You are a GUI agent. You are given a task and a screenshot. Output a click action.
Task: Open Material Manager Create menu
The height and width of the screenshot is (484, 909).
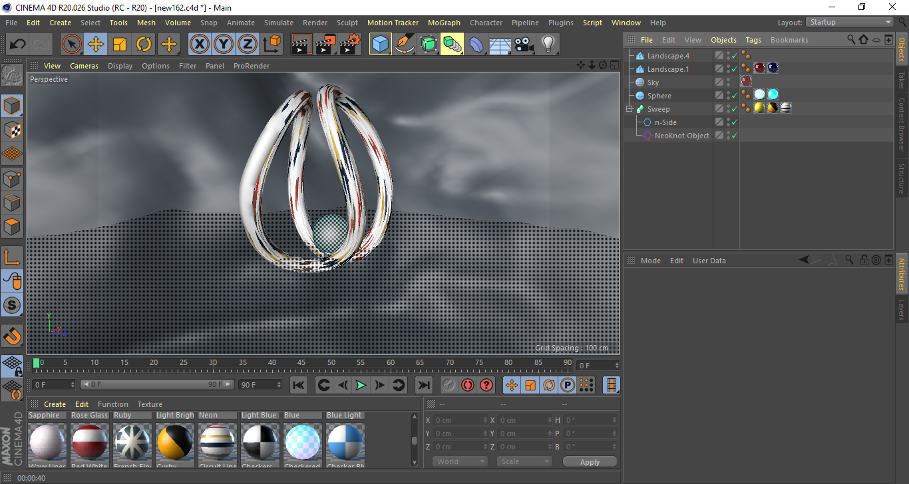tap(55, 404)
